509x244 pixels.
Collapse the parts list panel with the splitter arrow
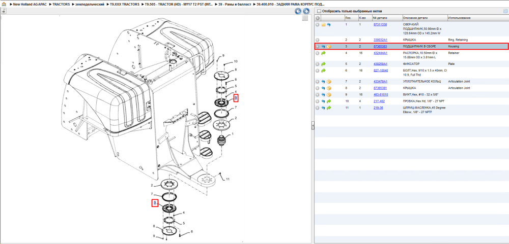pyautogui.click(x=313, y=125)
